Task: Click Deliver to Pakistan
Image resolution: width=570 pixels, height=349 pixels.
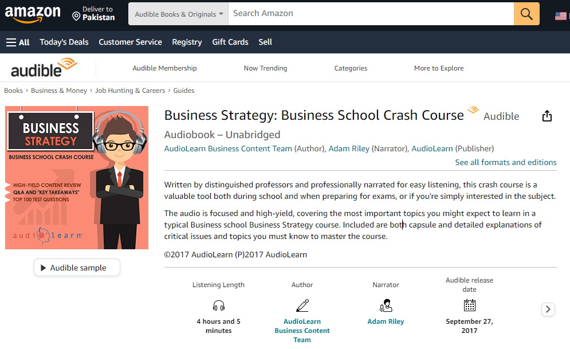Action: point(94,13)
